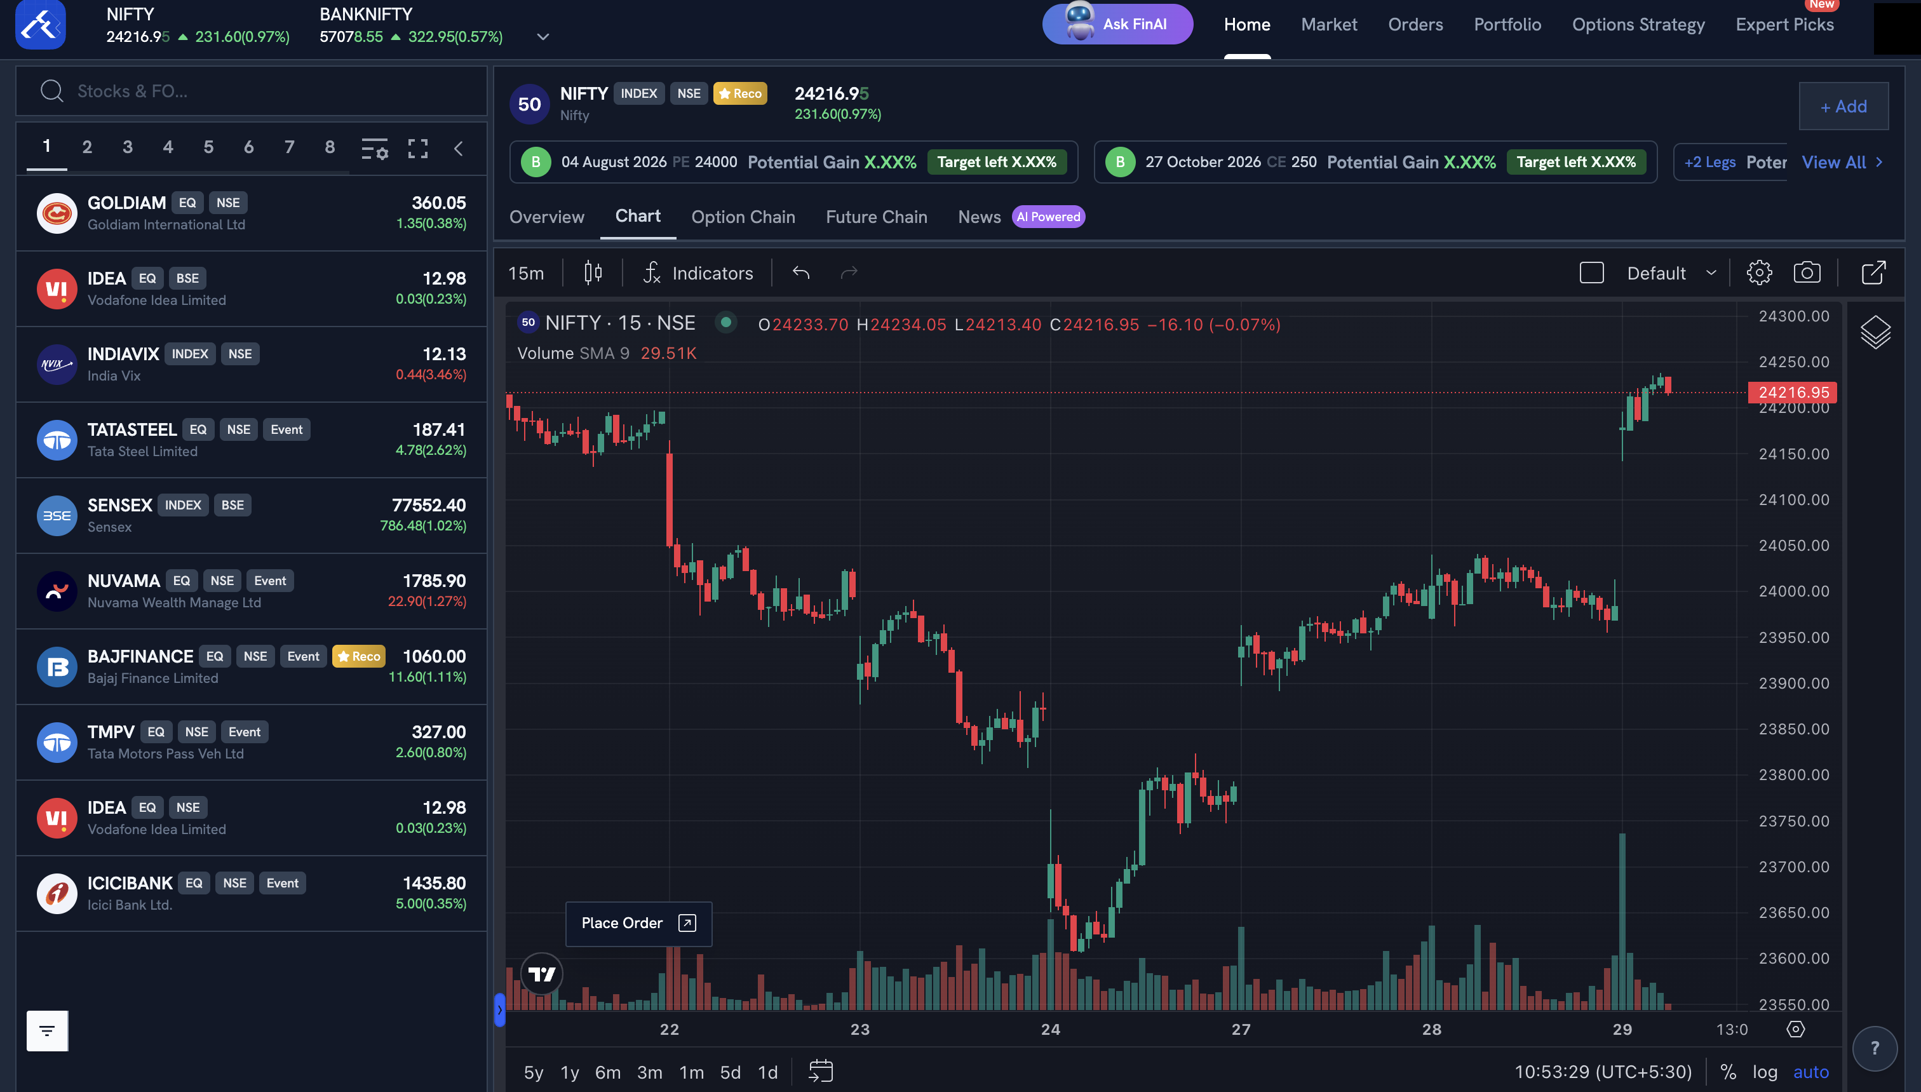Switch to watchlist tab 5

[208, 147]
